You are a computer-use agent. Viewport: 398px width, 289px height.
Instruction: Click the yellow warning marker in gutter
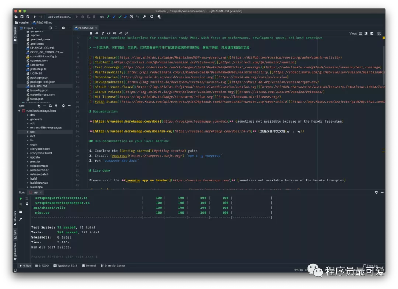pyautogui.click(x=384, y=38)
